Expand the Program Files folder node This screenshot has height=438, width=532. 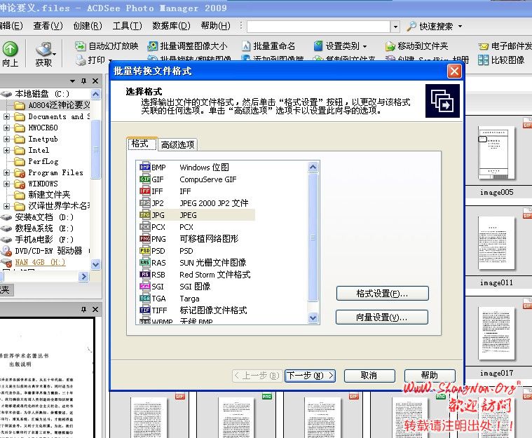click(6, 172)
